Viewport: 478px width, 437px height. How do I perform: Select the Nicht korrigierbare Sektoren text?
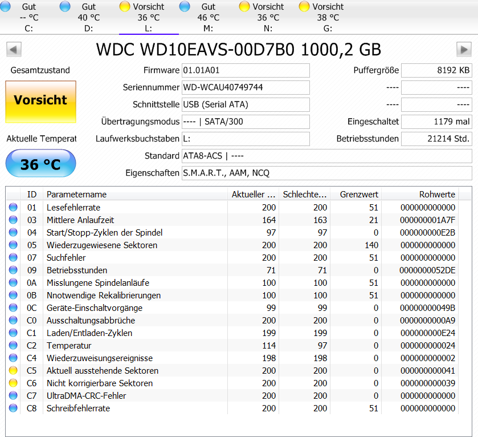[100, 383]
